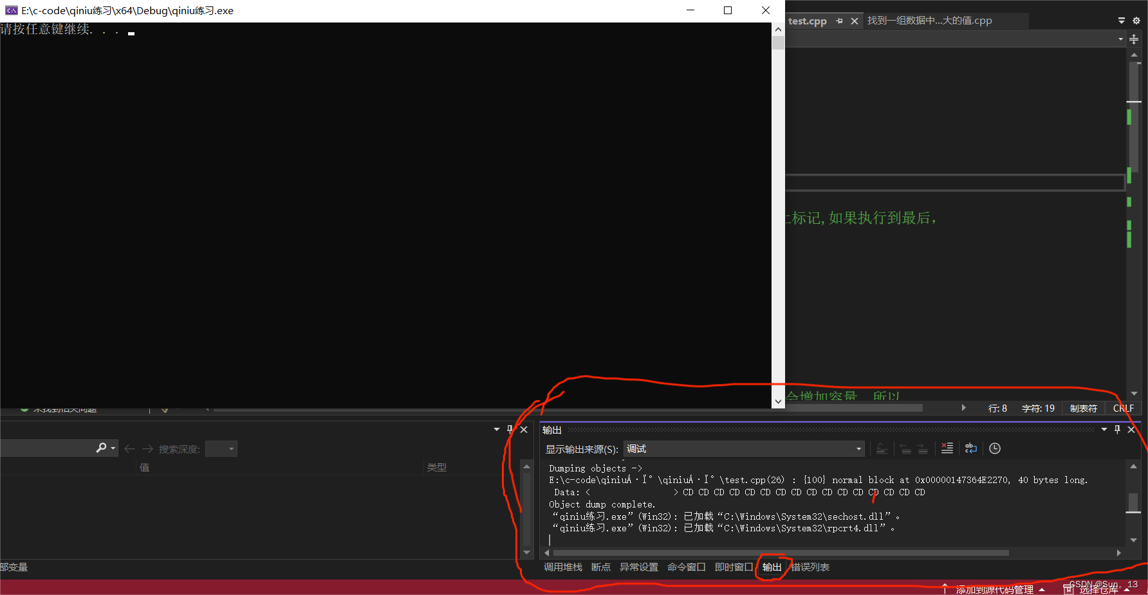
Task: Click the find message in code icon
Action: point(882,448)
